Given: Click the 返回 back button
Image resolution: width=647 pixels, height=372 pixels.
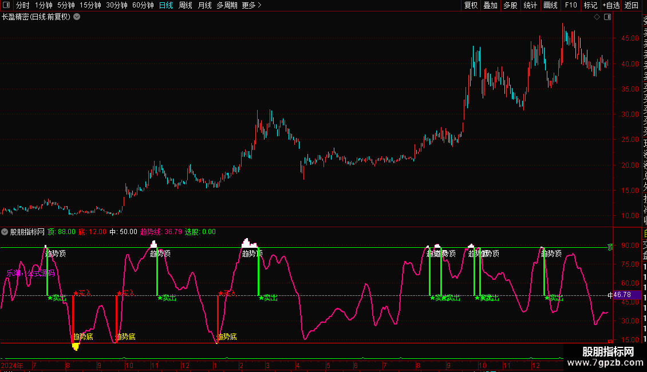Looking at the screenshot, I should coord(632,5).
